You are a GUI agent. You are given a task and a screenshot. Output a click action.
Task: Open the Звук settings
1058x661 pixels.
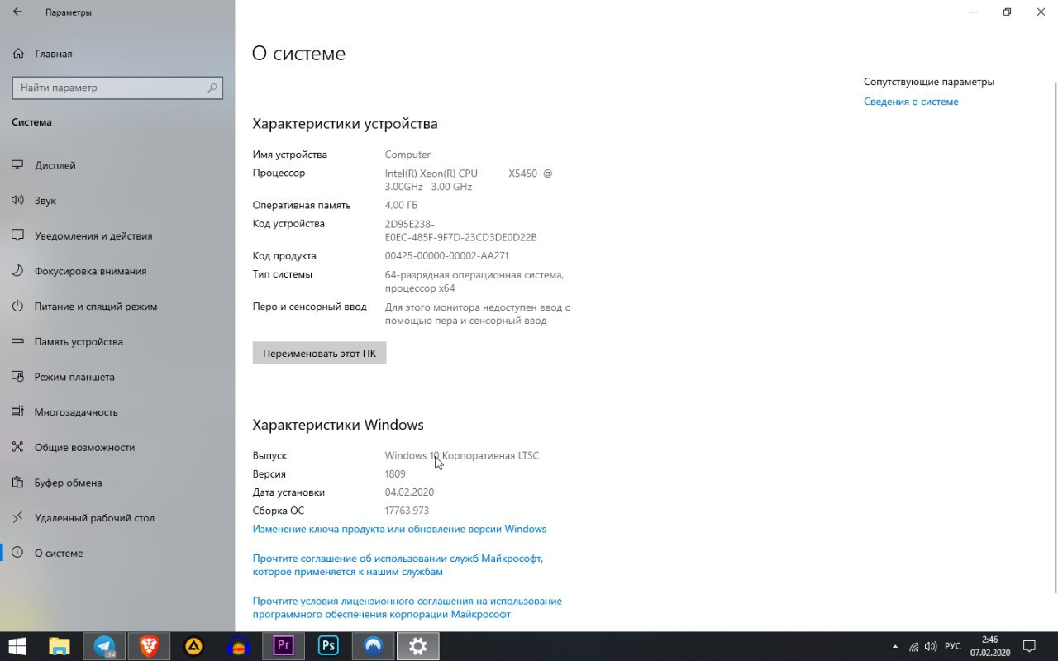[x=117, y=201]
